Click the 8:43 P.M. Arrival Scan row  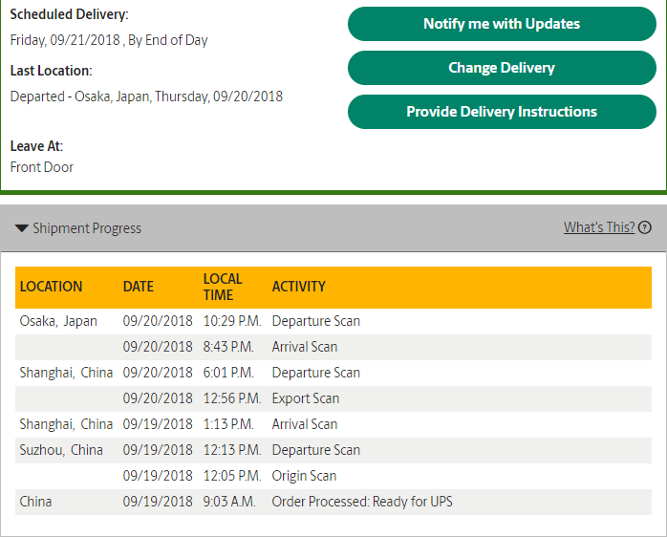333,347
